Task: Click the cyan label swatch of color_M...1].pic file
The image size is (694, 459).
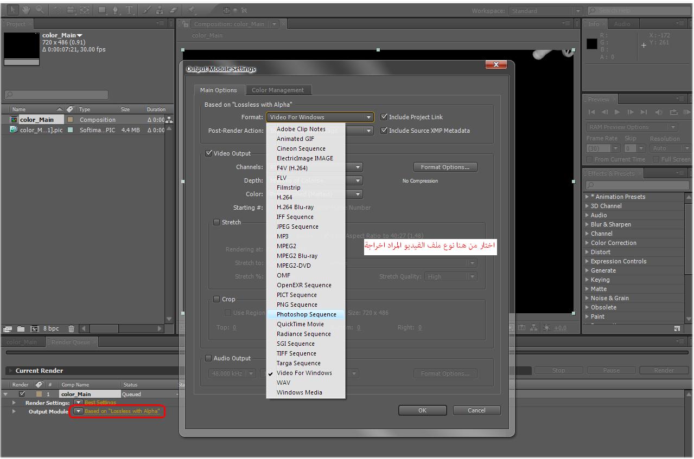Action: pyautogui.click(x=70, y=130)
